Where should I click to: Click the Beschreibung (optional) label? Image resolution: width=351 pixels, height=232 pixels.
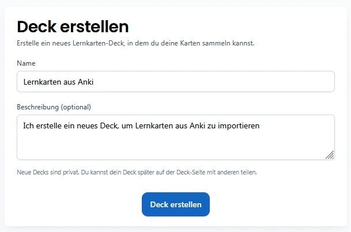point(54,107)
